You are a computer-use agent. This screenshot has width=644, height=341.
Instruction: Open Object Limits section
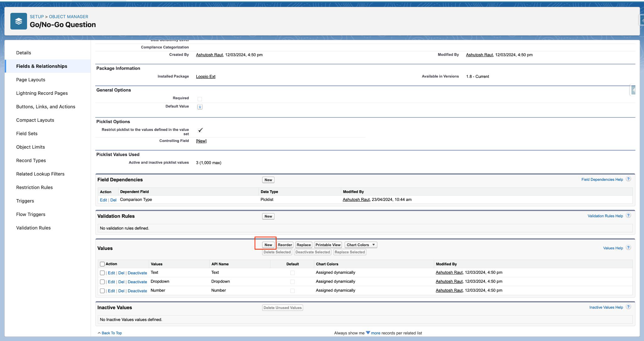coord(31,147)
